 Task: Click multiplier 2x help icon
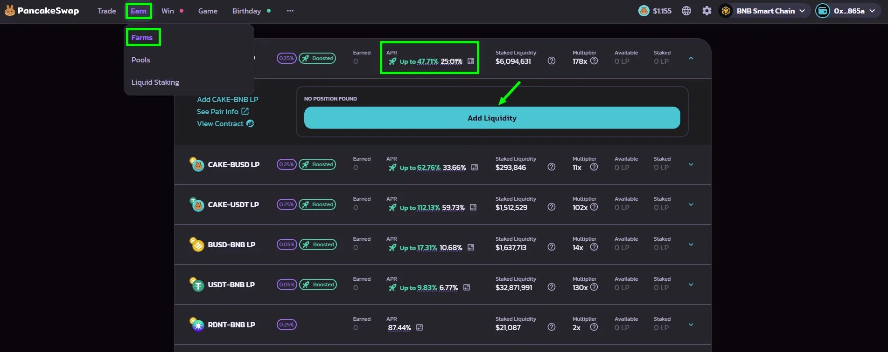[594, 327]
